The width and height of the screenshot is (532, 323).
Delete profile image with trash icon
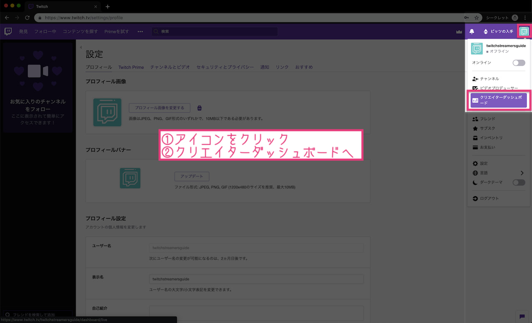tap(199, 108)
